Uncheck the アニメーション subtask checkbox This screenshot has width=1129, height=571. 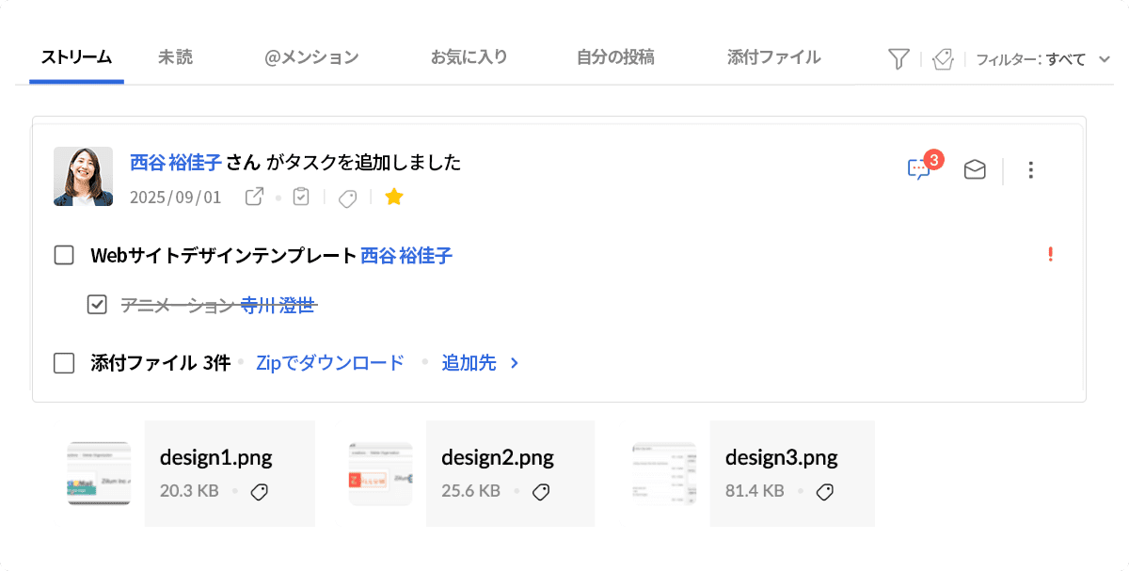coord(97,305)
